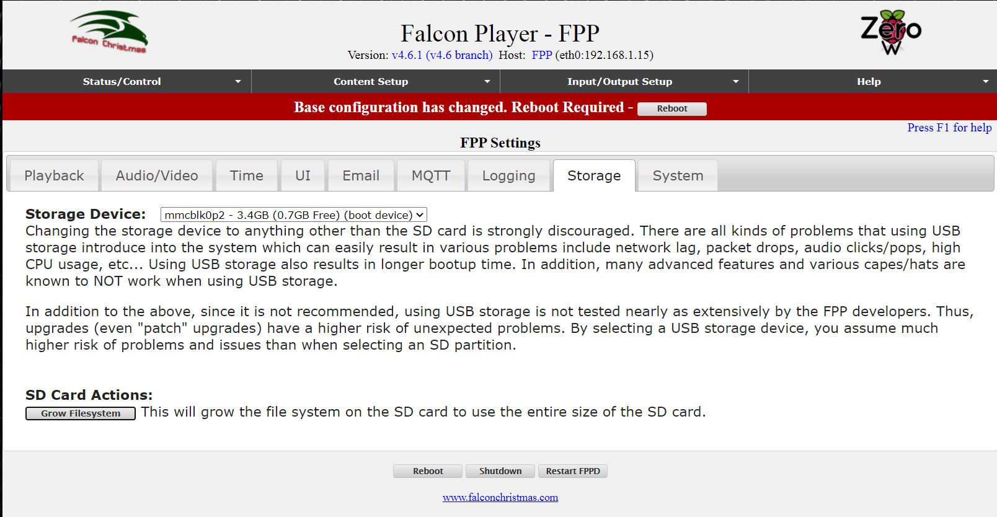Click the Shutdown button

[x=500, y=471]
